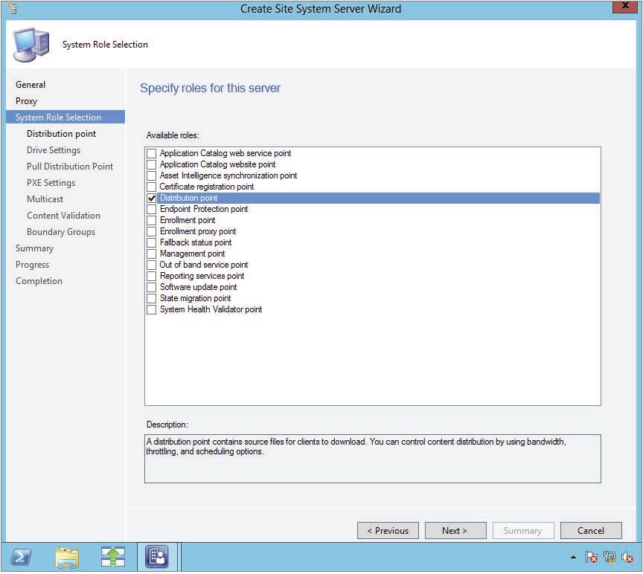Cancel the Create Site System Server Wizard

click(591, 530)
